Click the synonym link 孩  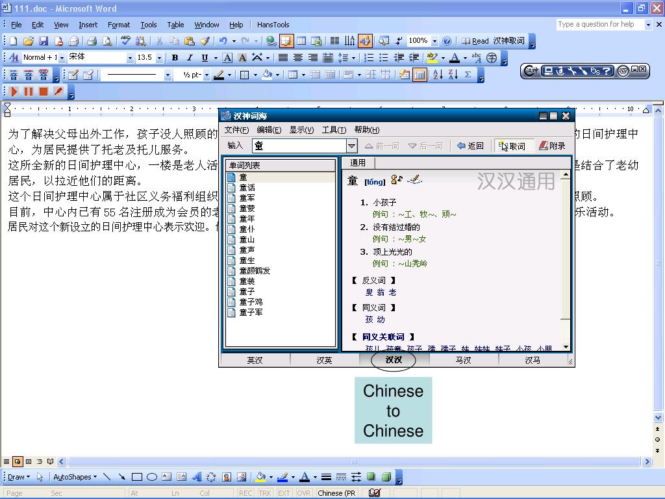click(370, 319)
